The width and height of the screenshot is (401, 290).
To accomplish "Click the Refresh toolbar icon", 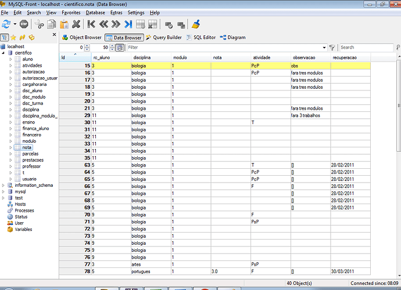I will click(6, 24).
